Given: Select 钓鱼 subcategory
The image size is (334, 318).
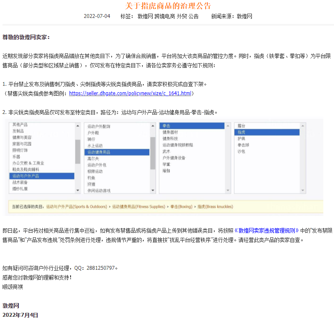Looking at the screenshot, I should click(x=91, y=178).
